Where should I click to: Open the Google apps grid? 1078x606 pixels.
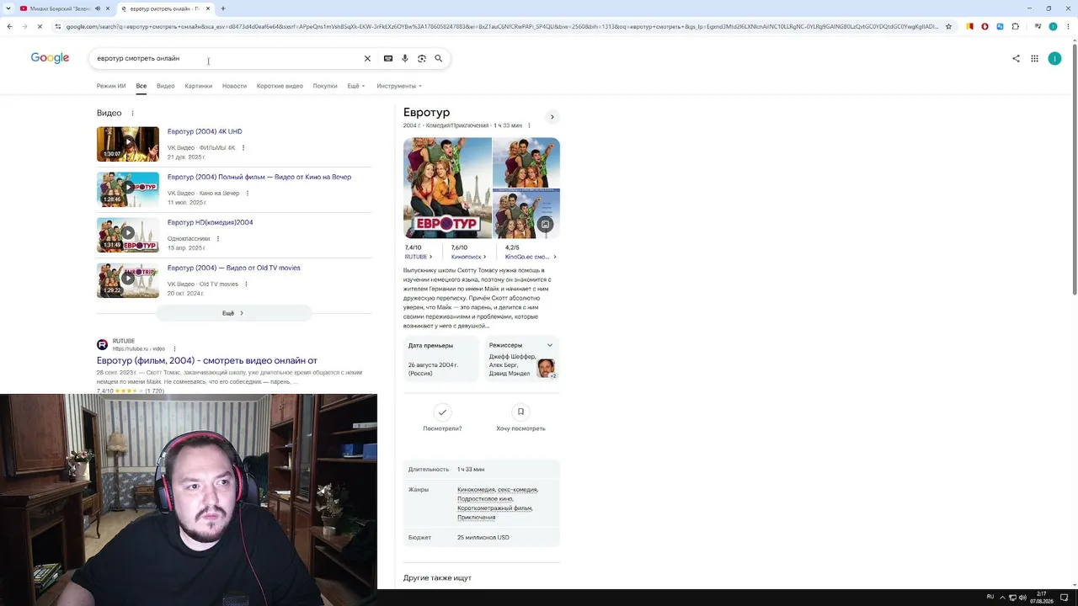click(x=1034, y=59)
